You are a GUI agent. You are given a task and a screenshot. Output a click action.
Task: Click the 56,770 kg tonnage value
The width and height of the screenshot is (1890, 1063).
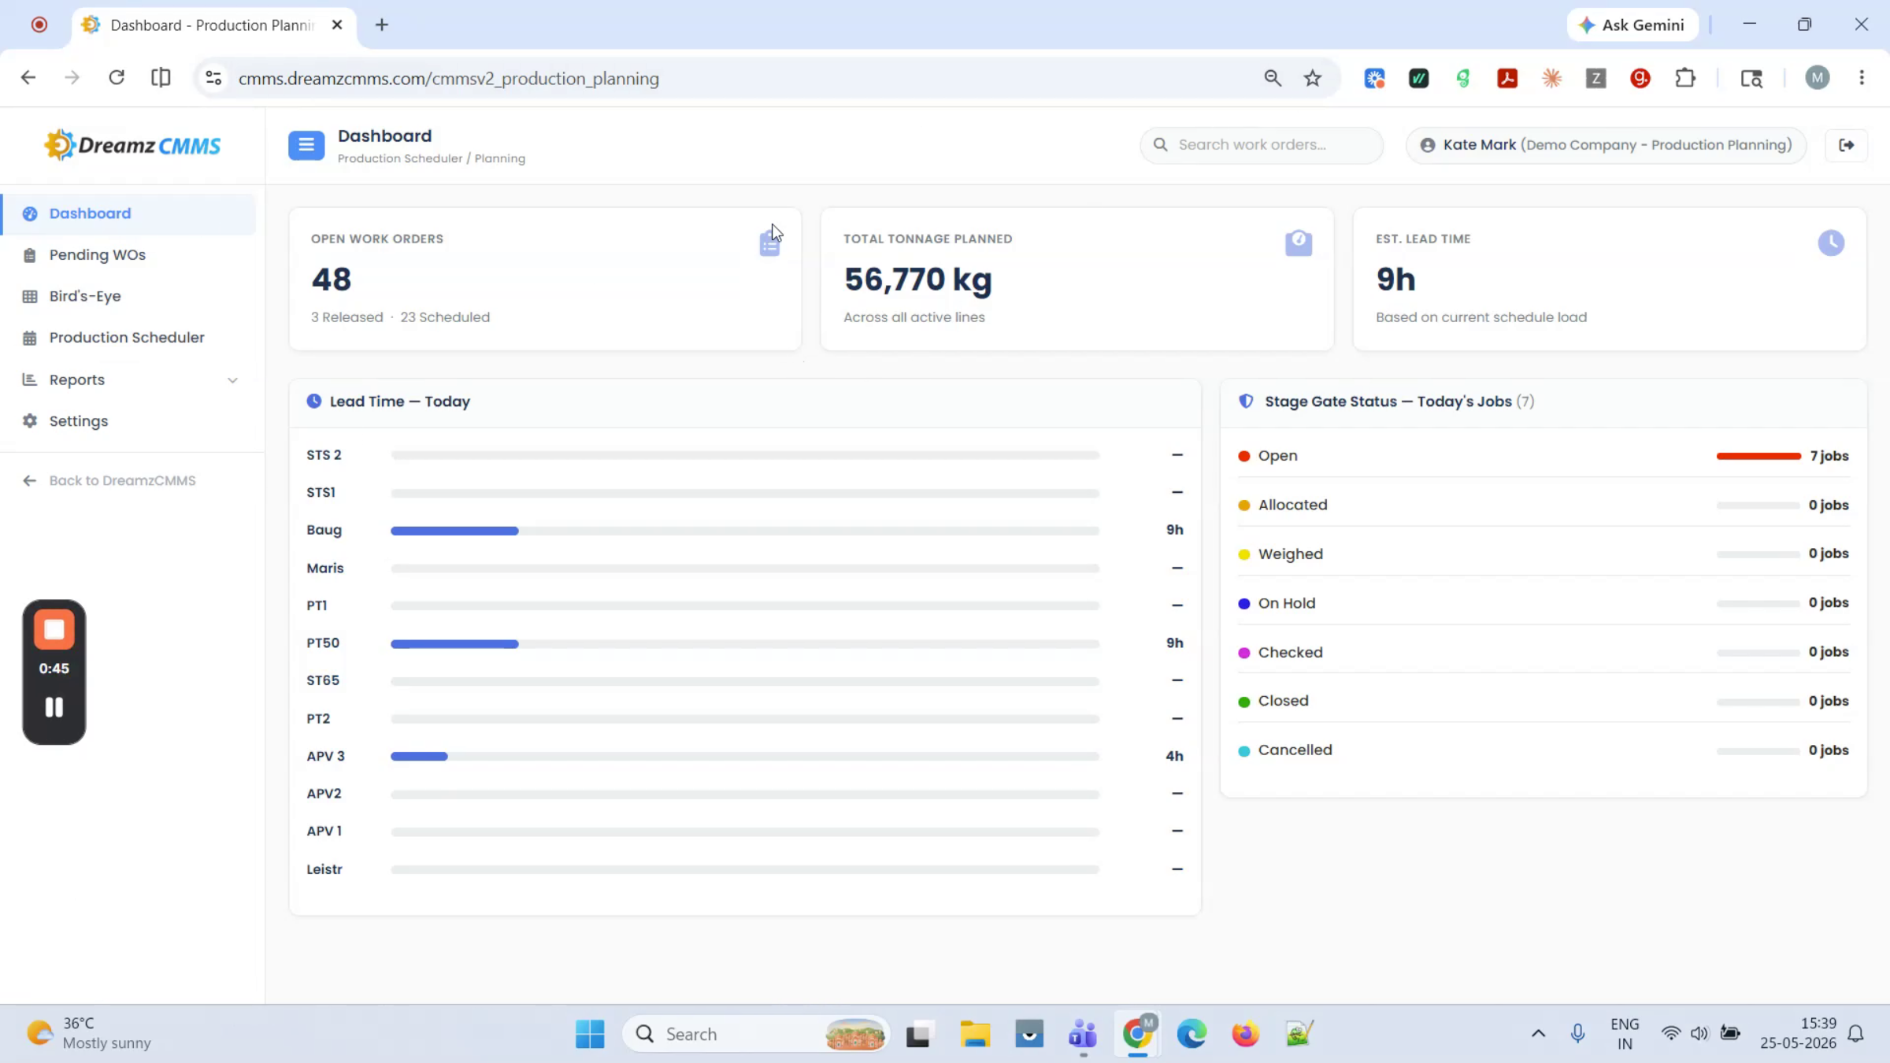tap(917, 280)
